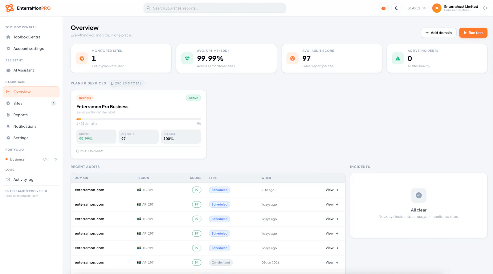
Task: Open the Activity log
Action: [x=31, y=180]
